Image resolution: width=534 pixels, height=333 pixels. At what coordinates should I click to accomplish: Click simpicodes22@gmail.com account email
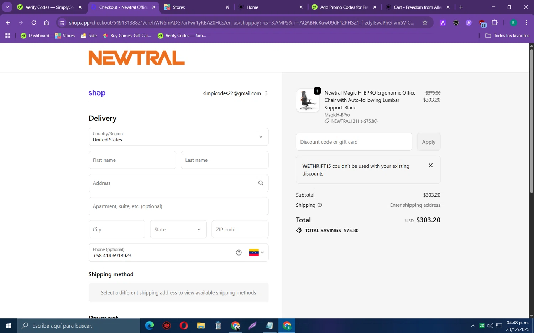click(232, 93)
